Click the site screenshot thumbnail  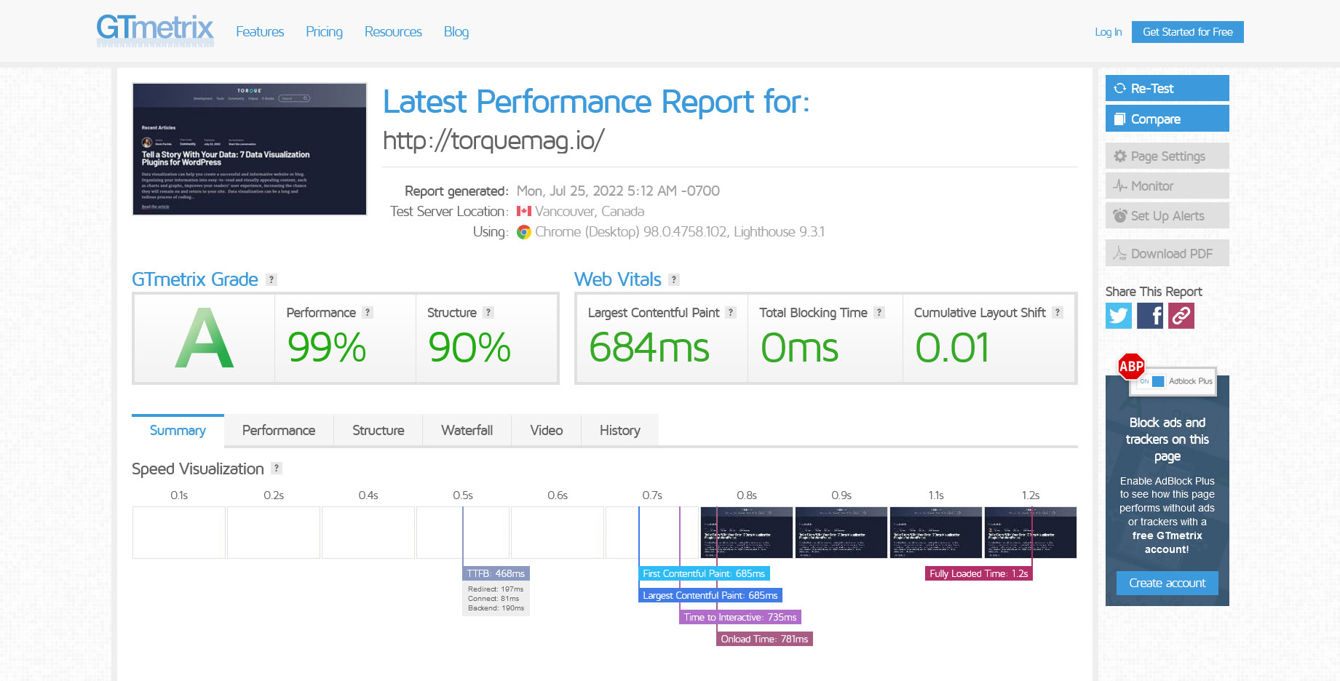click(250, 149)
